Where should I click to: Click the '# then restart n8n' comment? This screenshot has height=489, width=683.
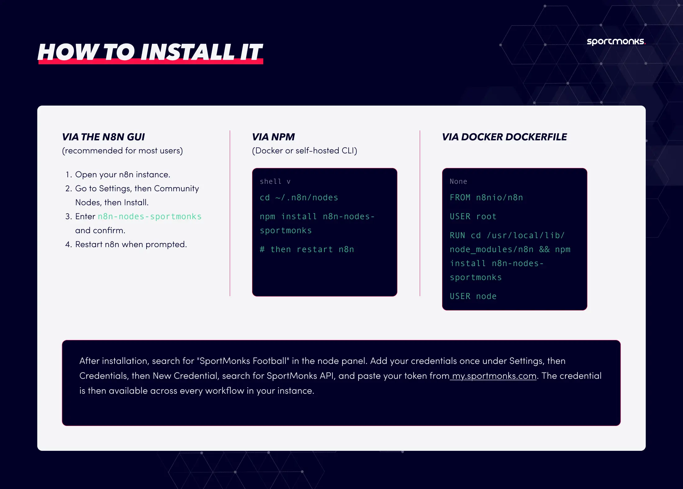pyautogui.click(x=307, y=250)
